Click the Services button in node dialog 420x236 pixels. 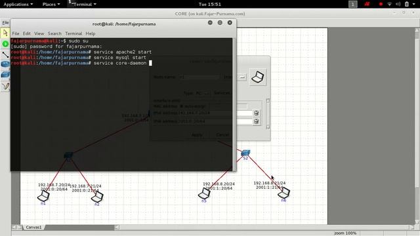222,93
